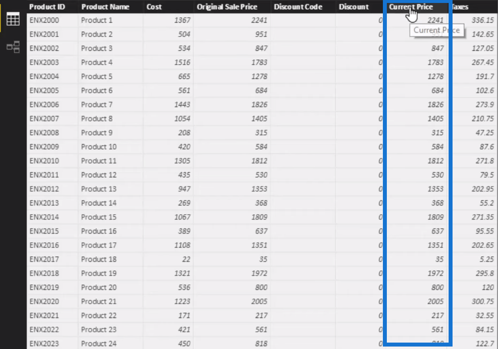Screen dimensions: 498x349
Task: Select the Discount Code column header
Action: pos(298,6)
